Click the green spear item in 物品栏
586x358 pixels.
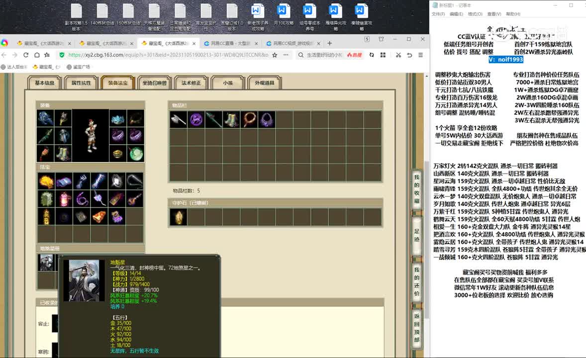(213, 120)
